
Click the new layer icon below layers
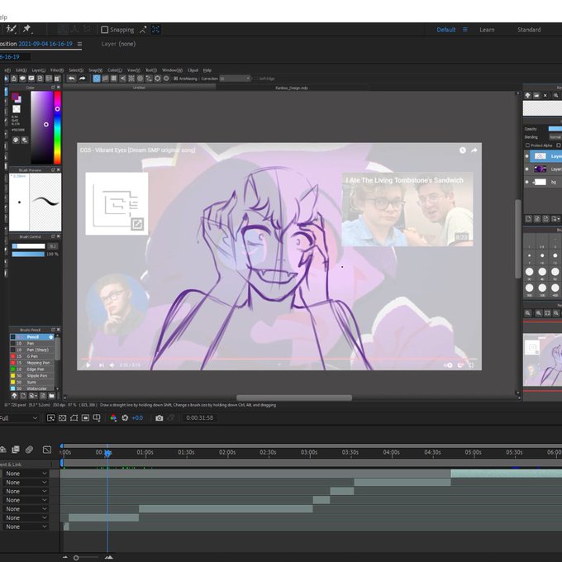tap(528, 219)
